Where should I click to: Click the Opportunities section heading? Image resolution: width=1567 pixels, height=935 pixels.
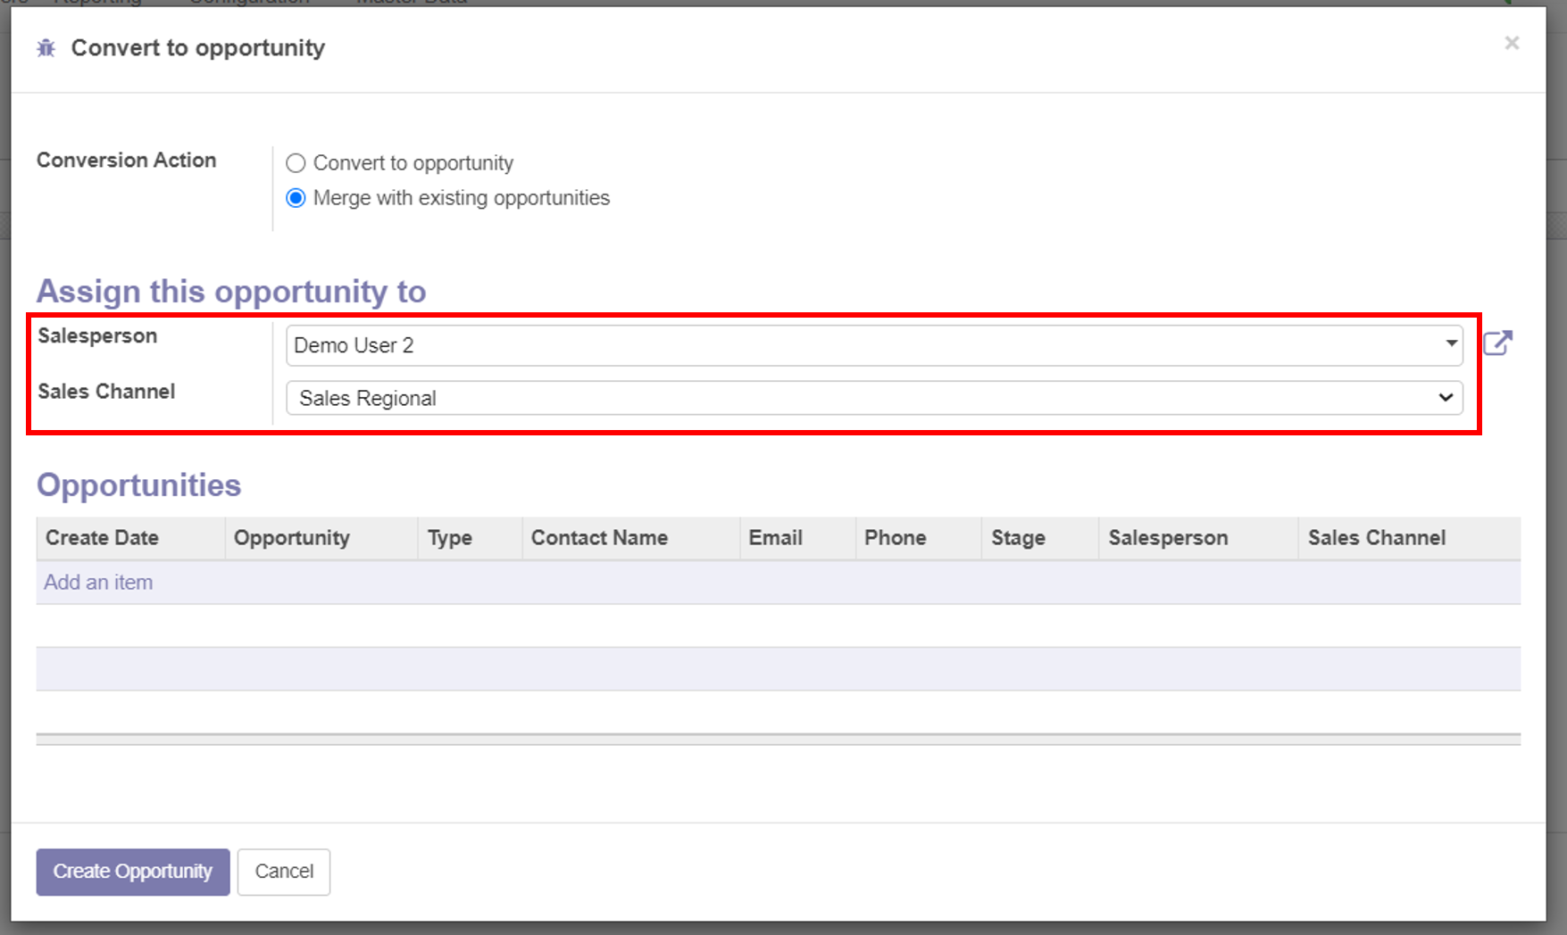138,485
